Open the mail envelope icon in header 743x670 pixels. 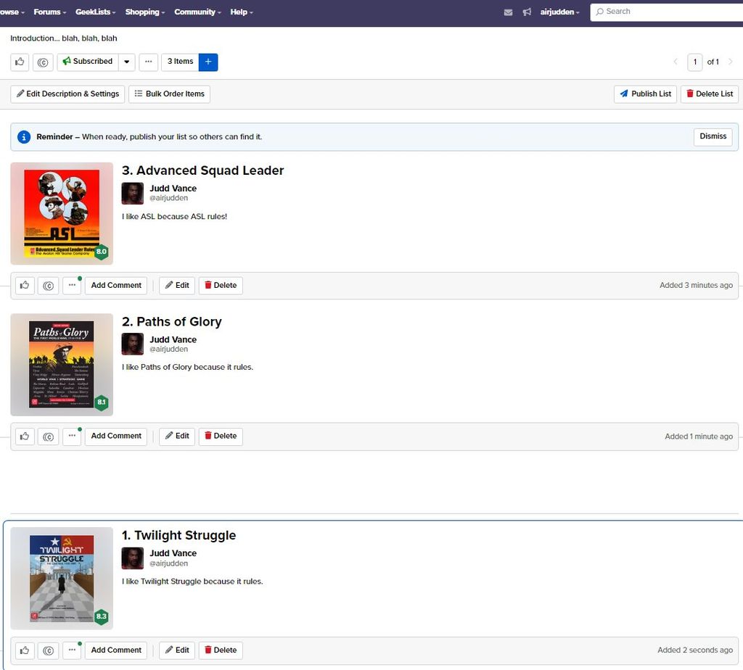[508, 12]
